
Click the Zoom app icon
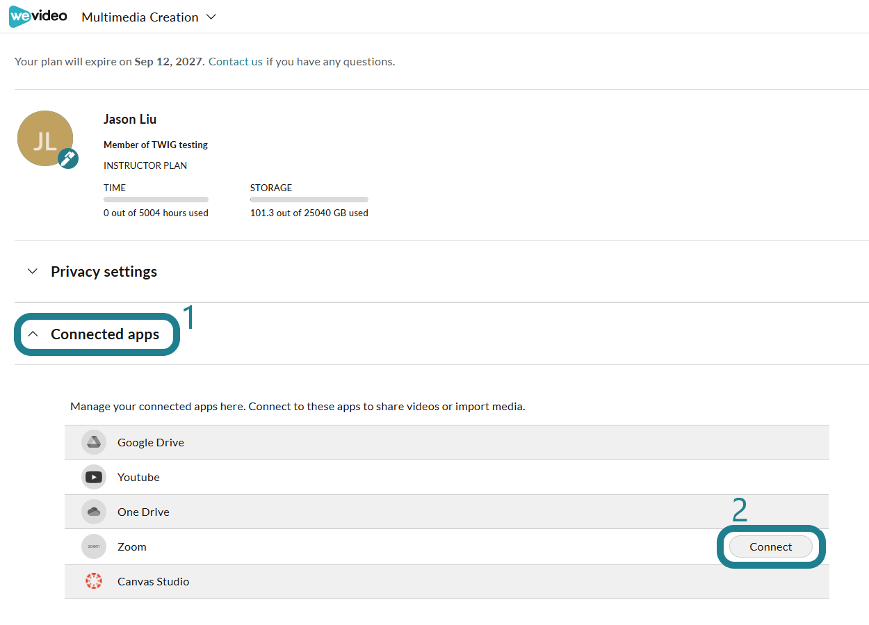pyautogui.click(x=94, y=546)
